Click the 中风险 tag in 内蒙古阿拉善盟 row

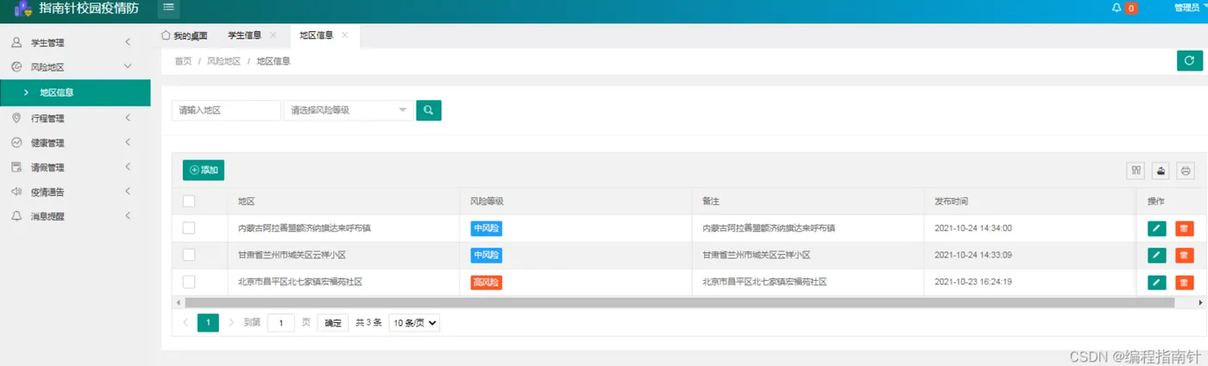coord(486,228)
